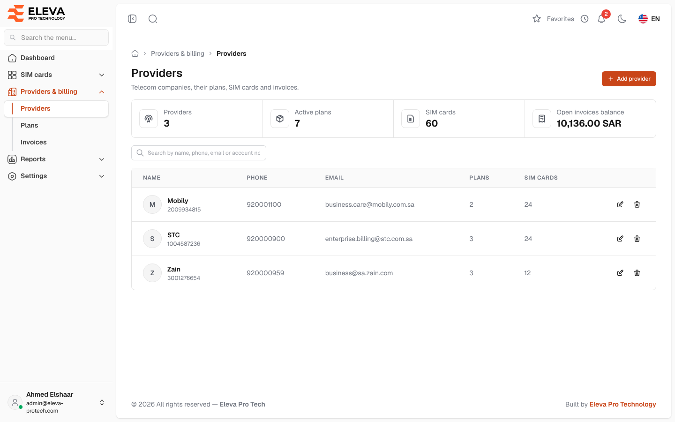Collapse Providers & billing menu

click(56, 91)
